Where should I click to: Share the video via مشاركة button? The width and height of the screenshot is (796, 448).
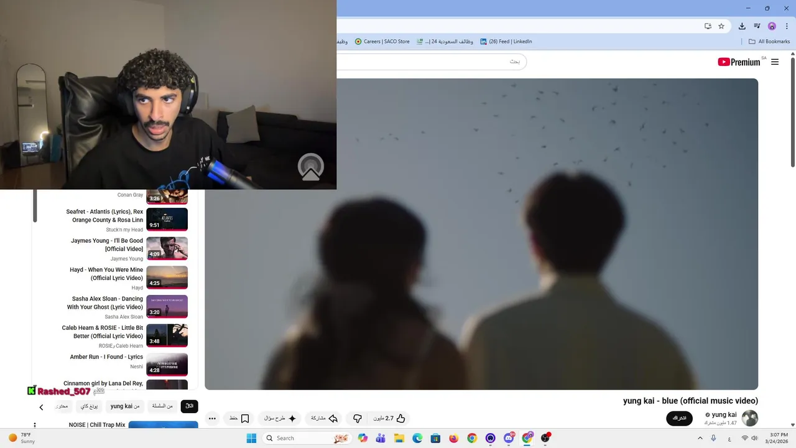coord(324,419)
